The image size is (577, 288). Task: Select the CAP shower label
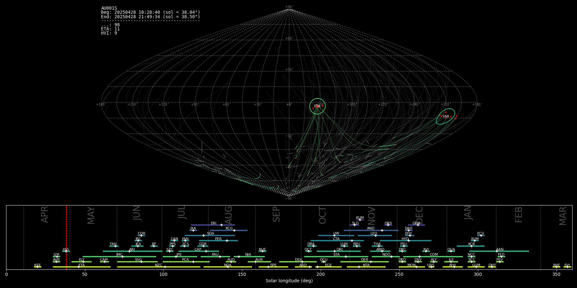click(x=198, y=250)
